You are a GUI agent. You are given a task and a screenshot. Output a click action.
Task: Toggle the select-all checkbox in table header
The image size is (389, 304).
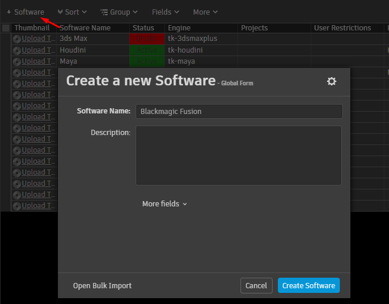6,28
